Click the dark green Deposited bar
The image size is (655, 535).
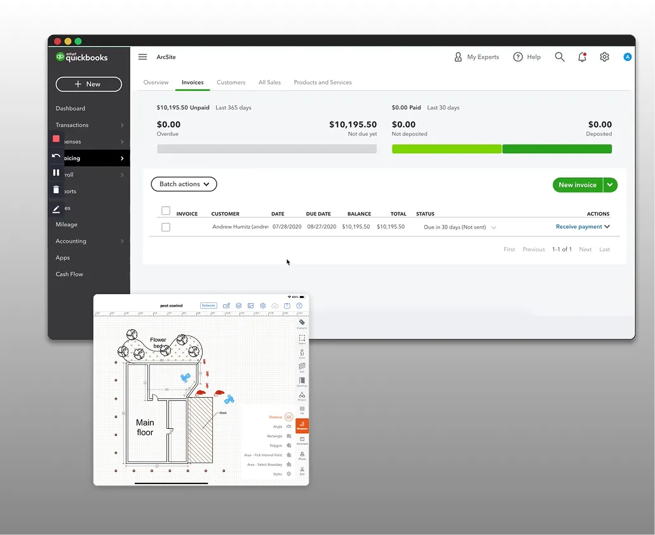click(557, 149)
